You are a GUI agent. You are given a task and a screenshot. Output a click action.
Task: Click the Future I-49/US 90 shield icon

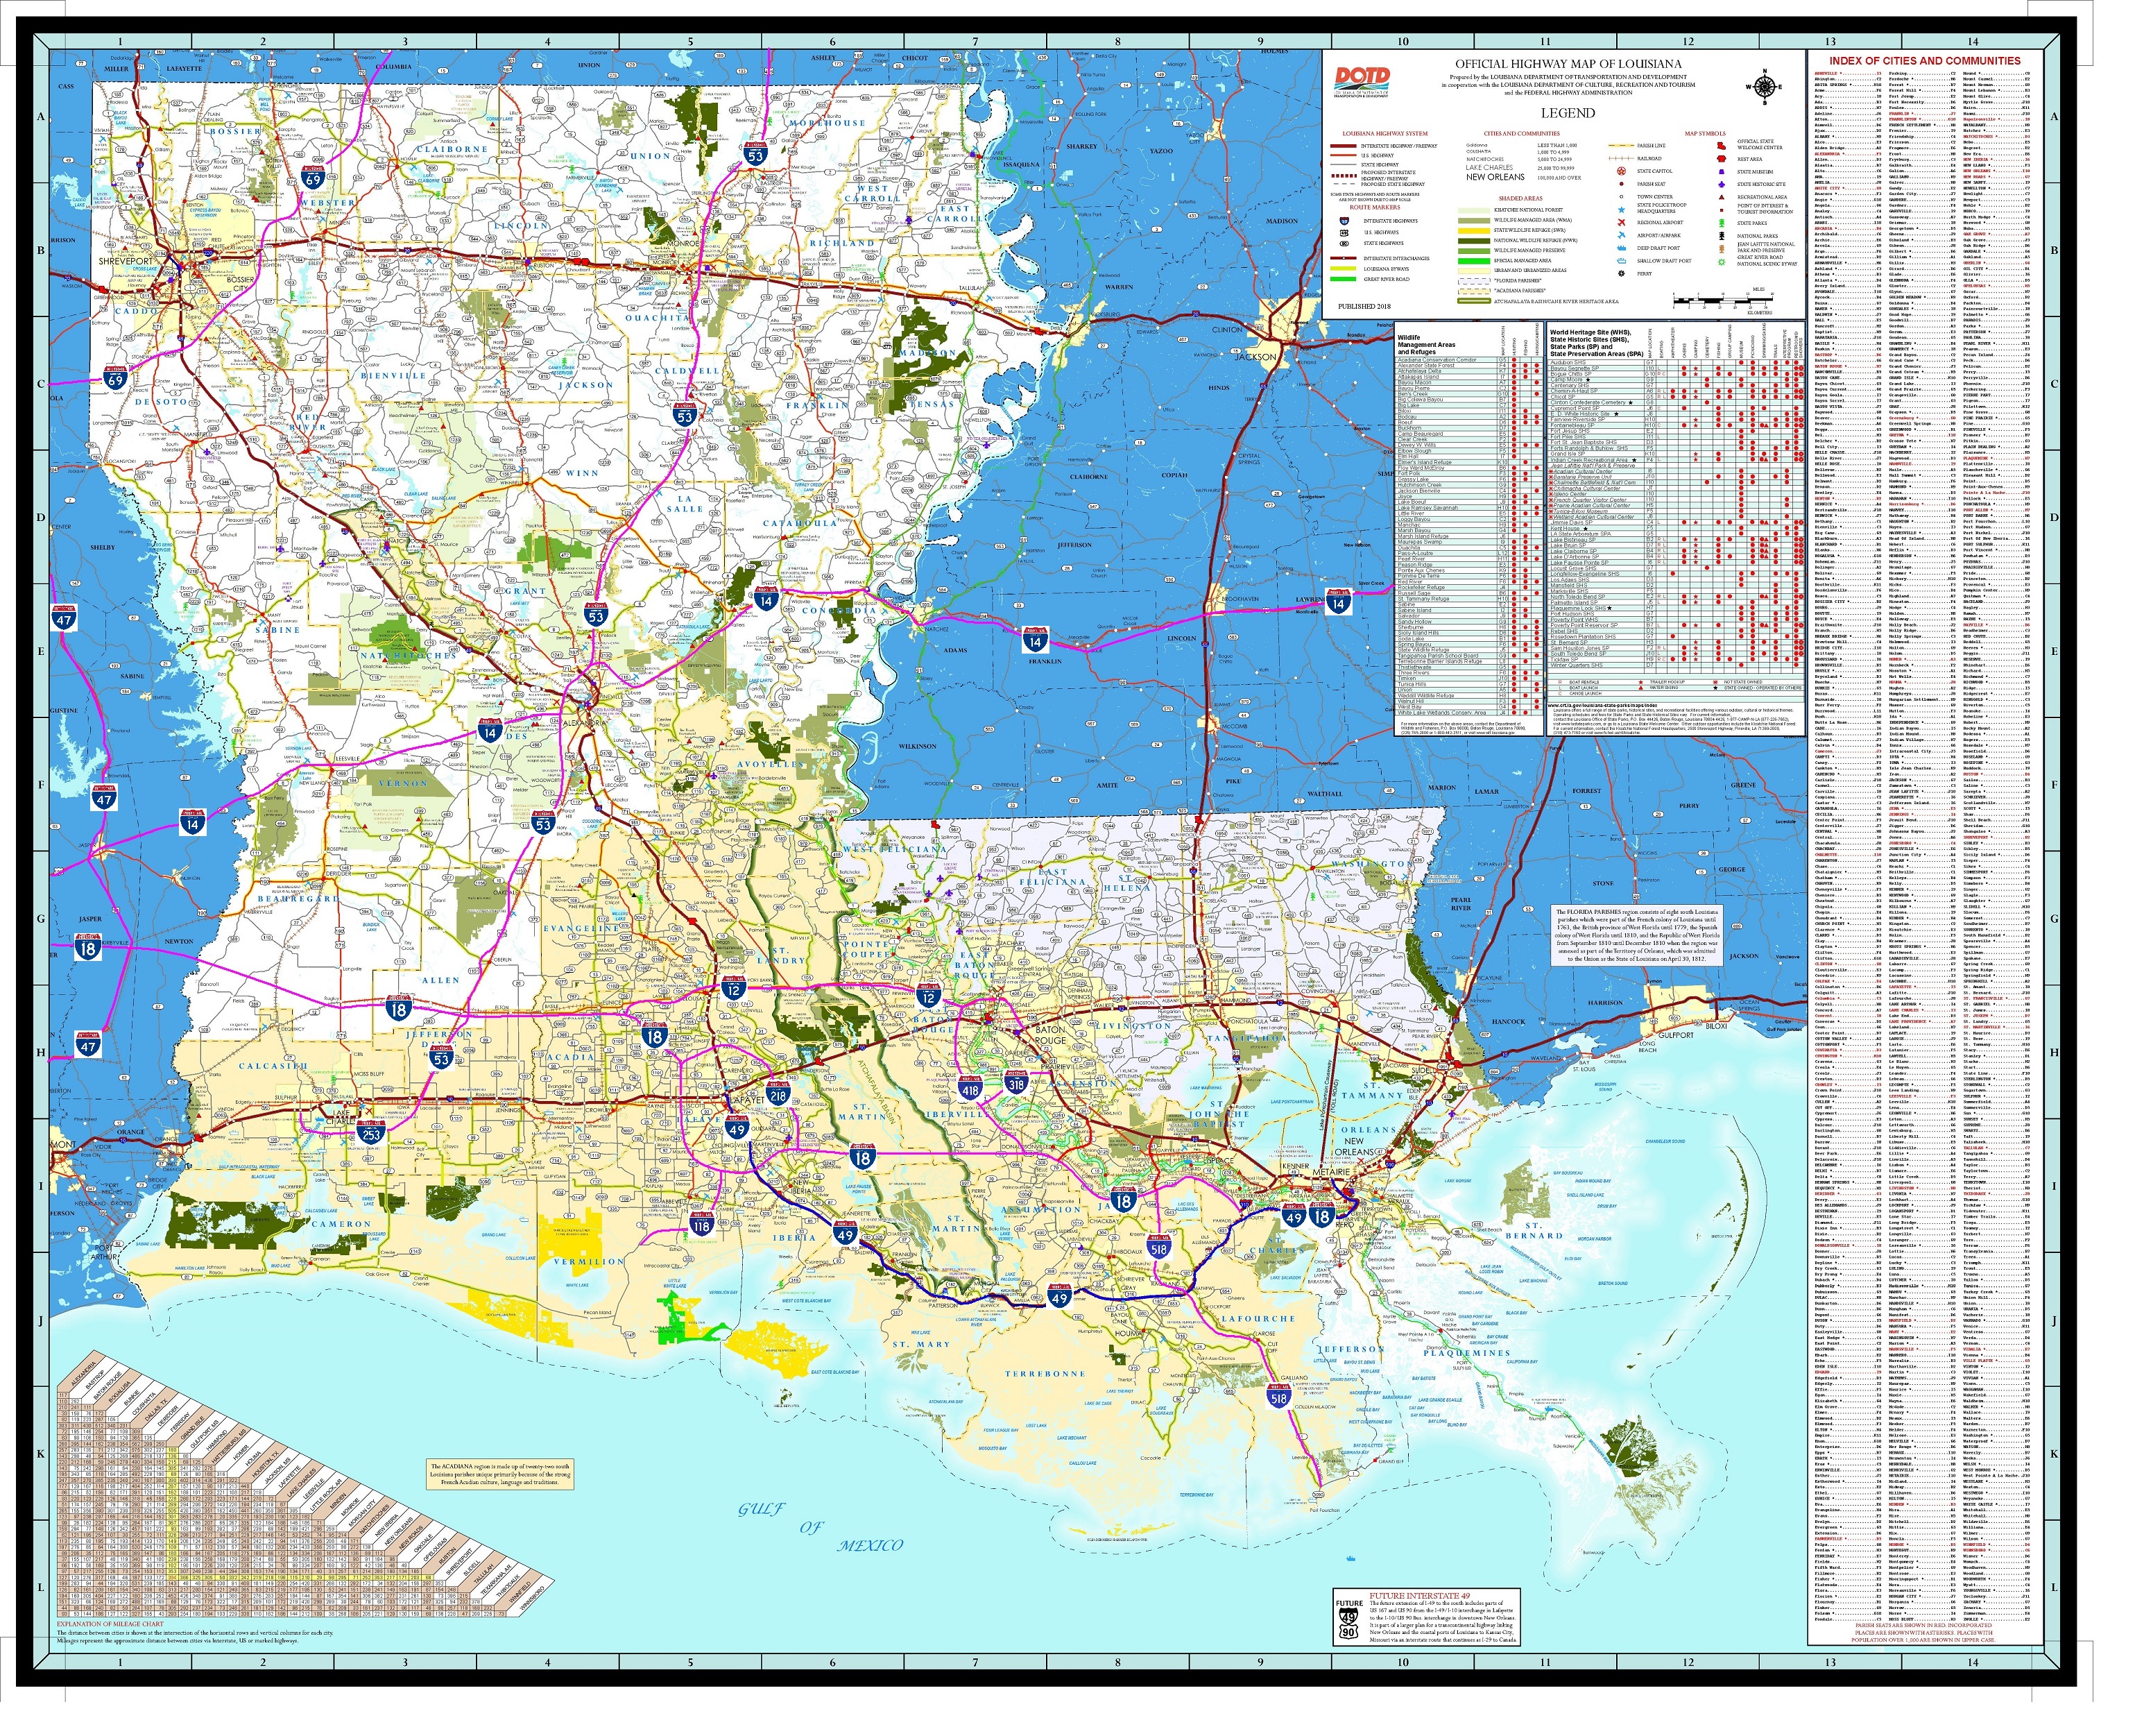pyautogui.click(x=1349, y=1622)
